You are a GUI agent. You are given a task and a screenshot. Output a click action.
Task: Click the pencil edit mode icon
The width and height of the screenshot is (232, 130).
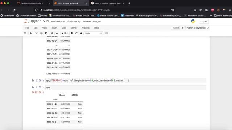(x=183, y=28)
